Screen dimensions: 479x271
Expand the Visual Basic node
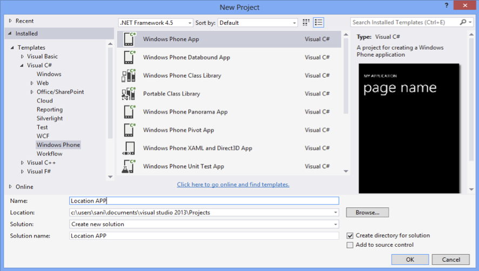tap(22, 56)
